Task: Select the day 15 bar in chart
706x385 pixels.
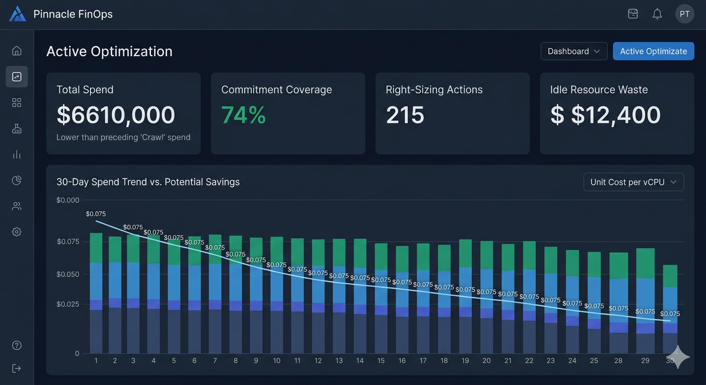Action: (x=381, y=298)
